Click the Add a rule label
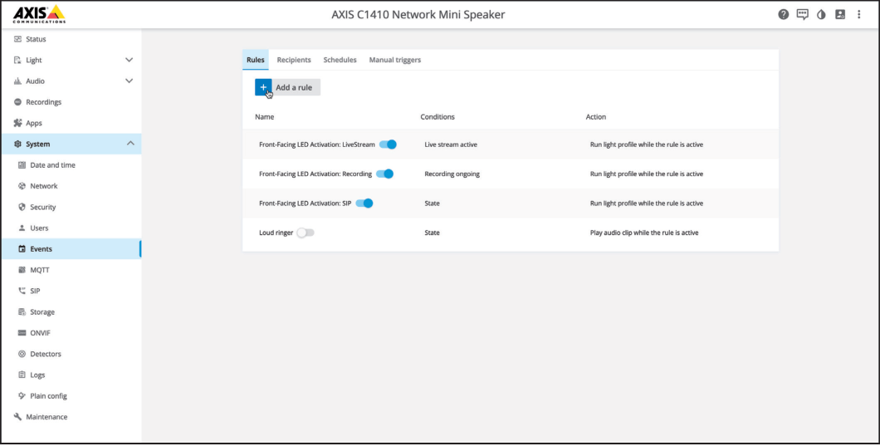Viewport: 880px width, 446px height. point(294,87)
